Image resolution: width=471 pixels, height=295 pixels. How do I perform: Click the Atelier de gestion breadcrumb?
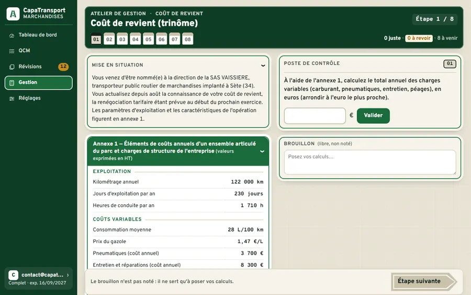coord(118,14)
